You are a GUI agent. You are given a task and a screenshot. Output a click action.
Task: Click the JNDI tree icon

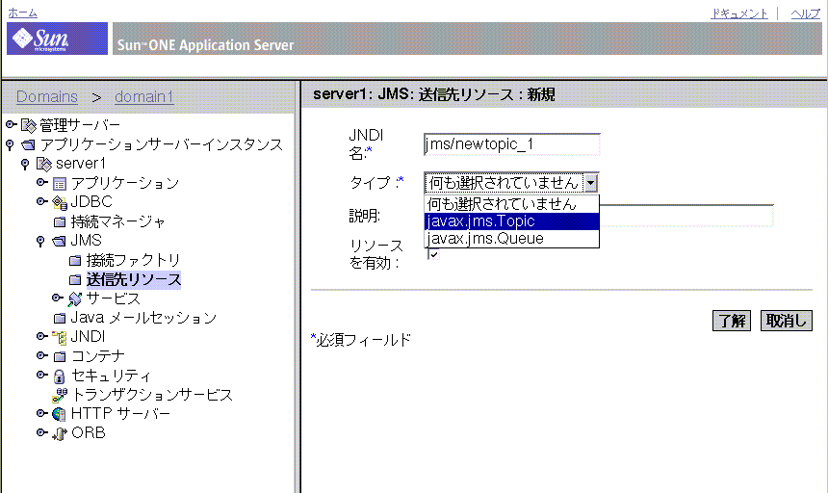pyautogui.click(x=60, y=337)
